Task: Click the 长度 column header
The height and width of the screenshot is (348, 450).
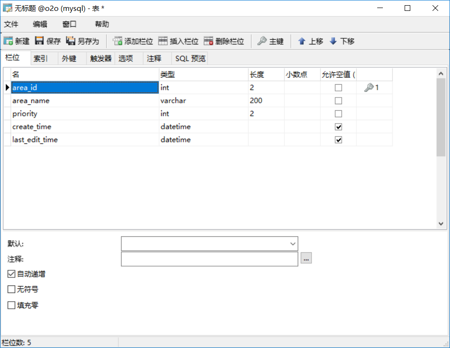Action: point(266,74)
